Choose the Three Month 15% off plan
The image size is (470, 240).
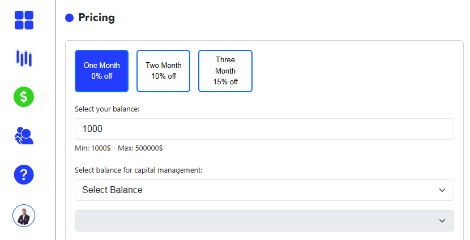coord(225,71)
